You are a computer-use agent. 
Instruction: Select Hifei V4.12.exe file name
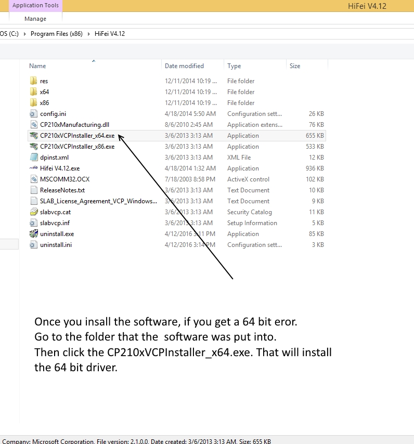point(60,168)
